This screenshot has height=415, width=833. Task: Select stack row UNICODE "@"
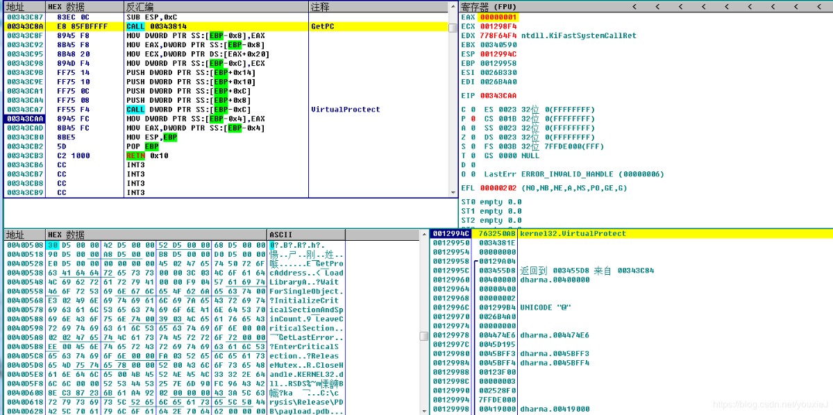point(631,307)
